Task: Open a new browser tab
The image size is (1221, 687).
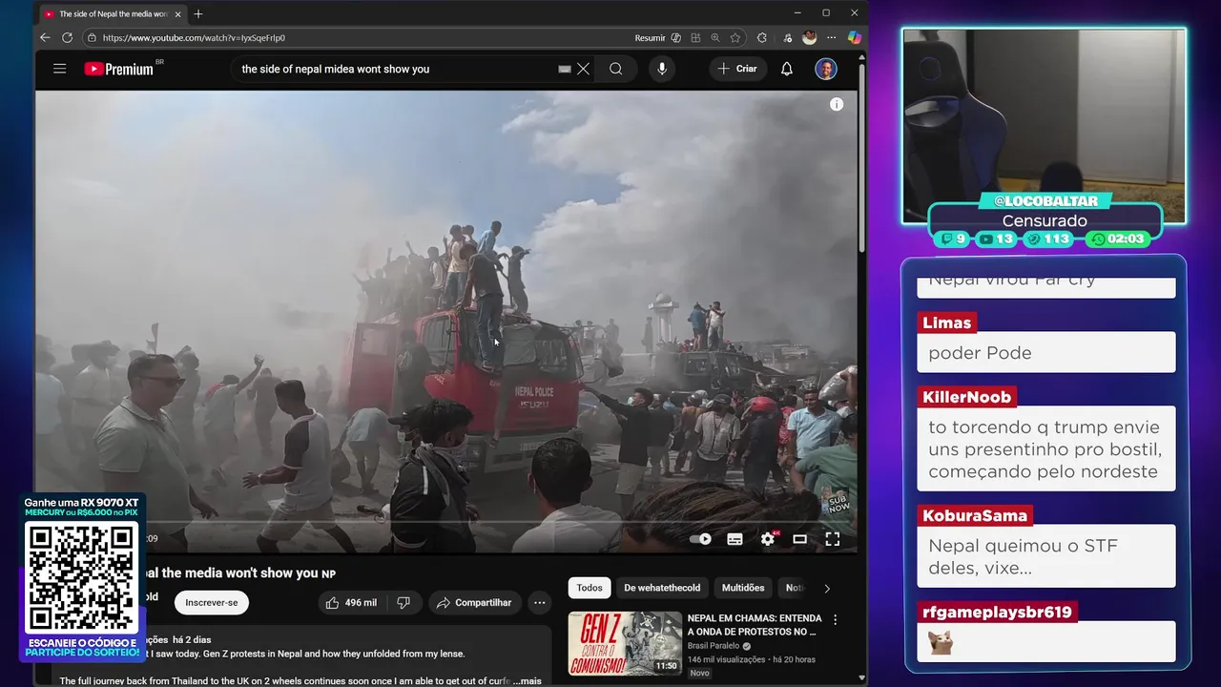Action: tap(198, 14)
